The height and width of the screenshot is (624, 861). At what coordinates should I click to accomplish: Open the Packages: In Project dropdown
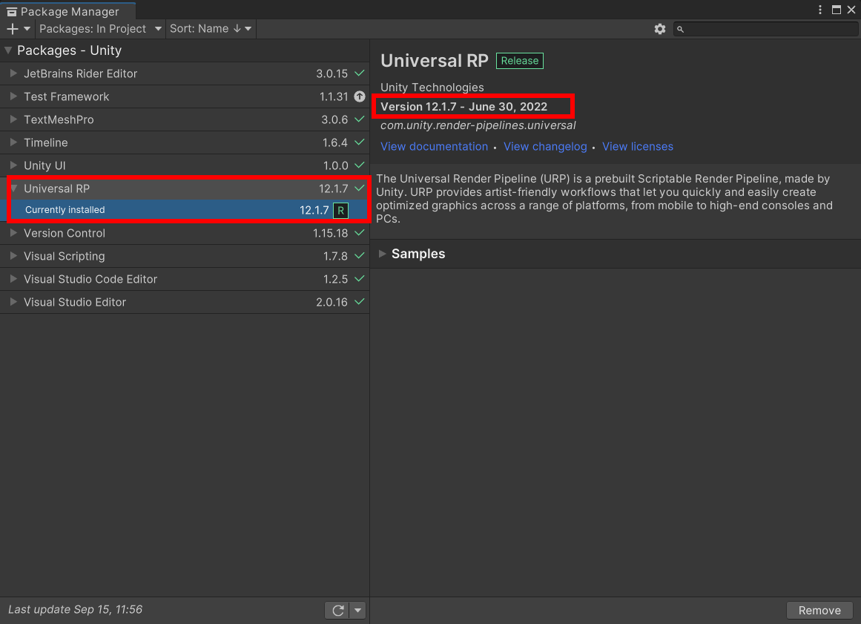(x=100, y=28)
